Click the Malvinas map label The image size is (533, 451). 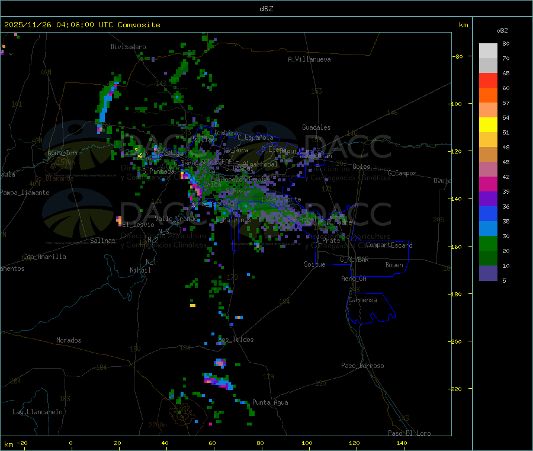click(235, 220)
